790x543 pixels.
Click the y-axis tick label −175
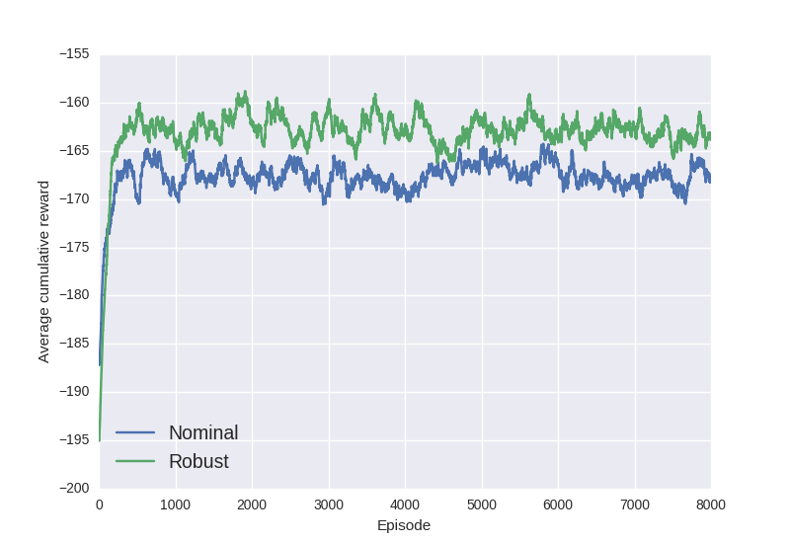click(75, 247)
